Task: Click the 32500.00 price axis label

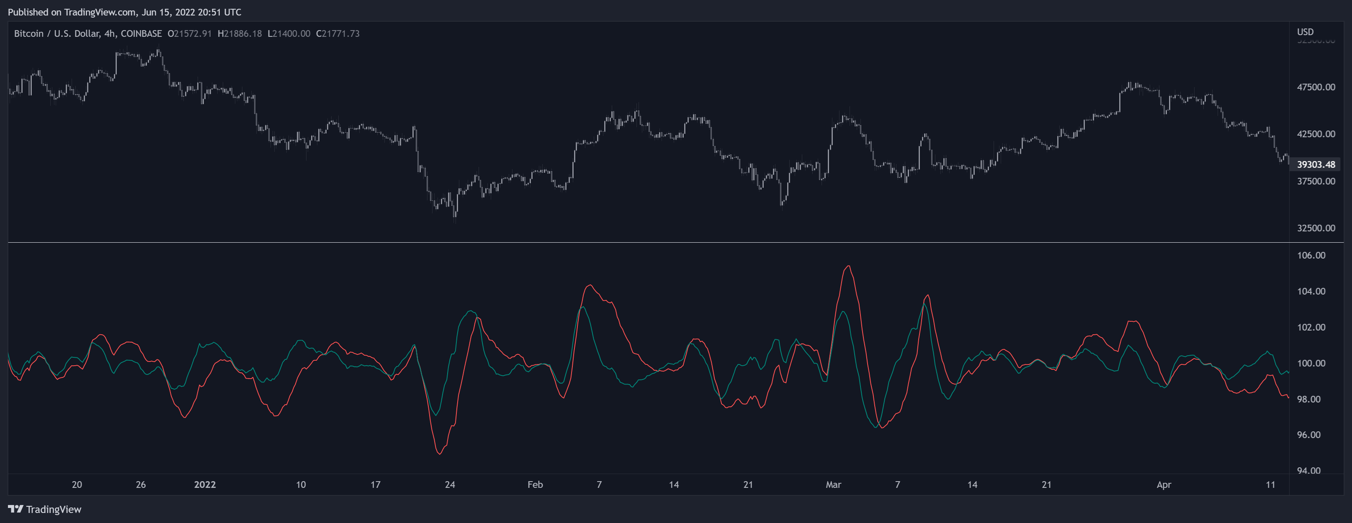Action: pyautogui.click(x=1316, y=228)
